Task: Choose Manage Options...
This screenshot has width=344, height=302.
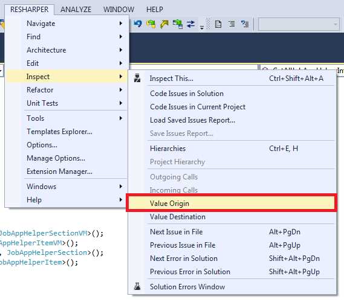Action: 67,158
